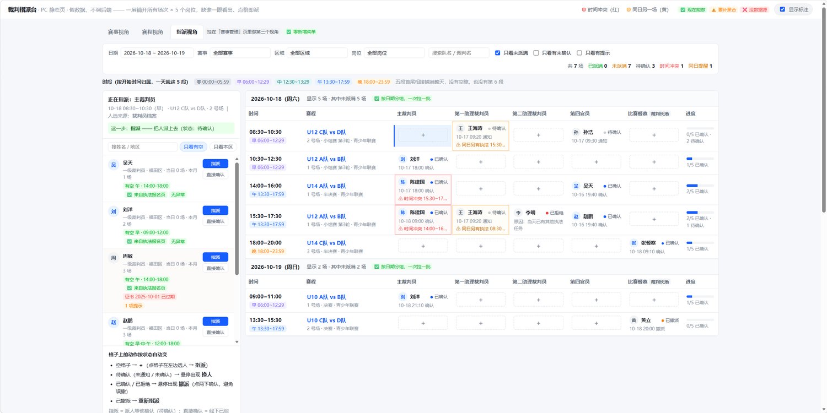Click the plus in 第一助理裁判员 cell of 14:00~16:00 match
This screenshot has width=827, height=413.
(x=481, y=188)
